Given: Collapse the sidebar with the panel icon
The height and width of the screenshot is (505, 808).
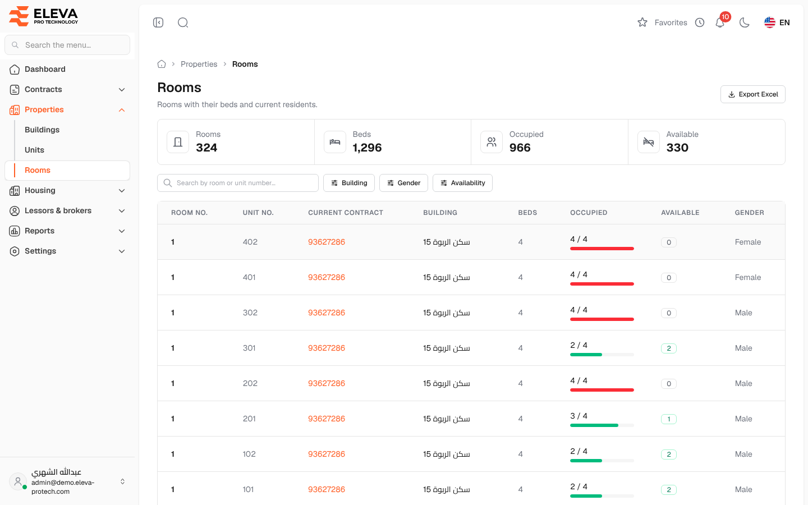Looking at the screenshot, I should pyautogui.click(x=158, y=22).
